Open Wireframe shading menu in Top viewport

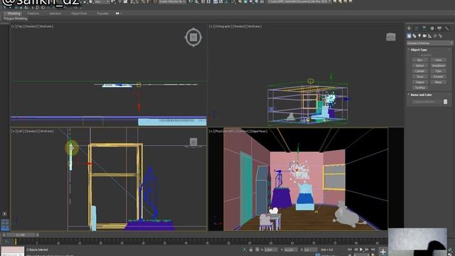pyautogui.click(x=45, y=26)
